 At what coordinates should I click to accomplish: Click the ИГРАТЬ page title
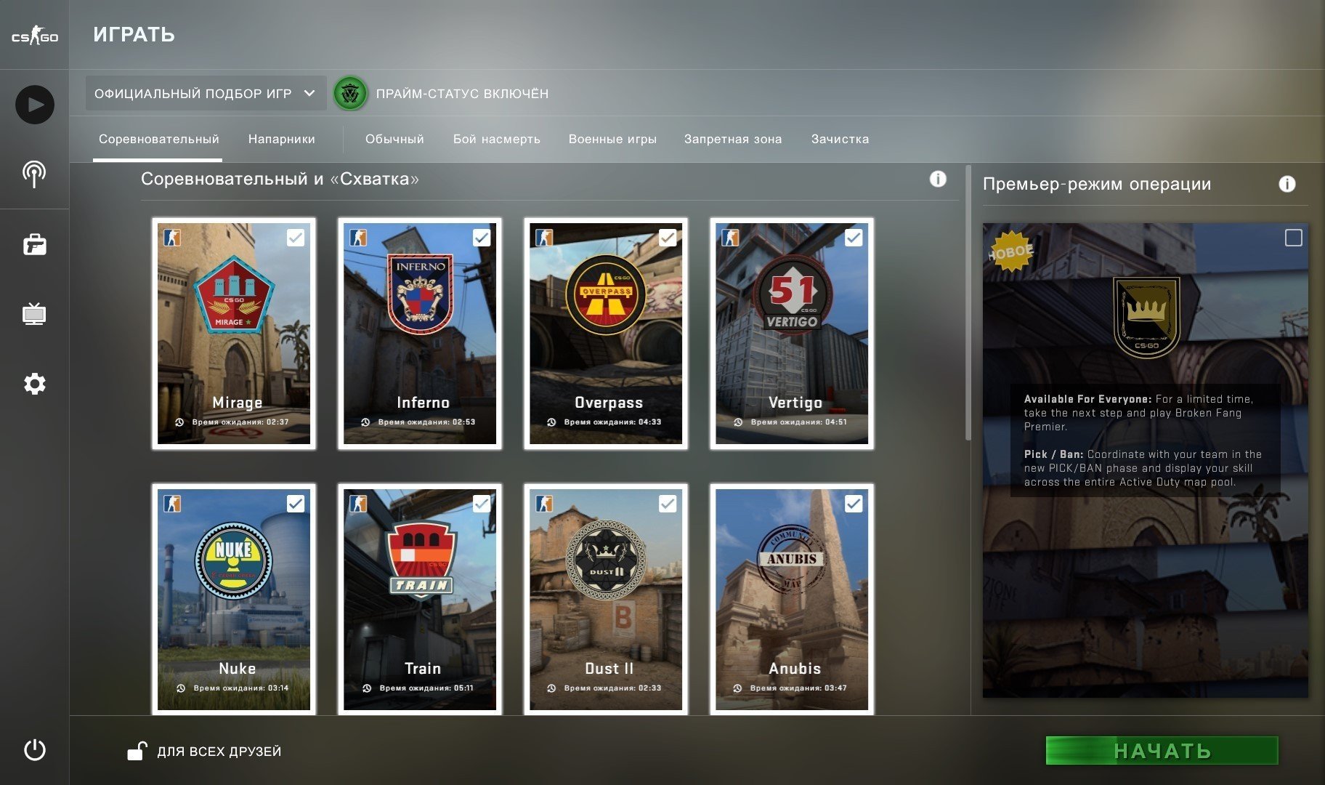point(134,35)
